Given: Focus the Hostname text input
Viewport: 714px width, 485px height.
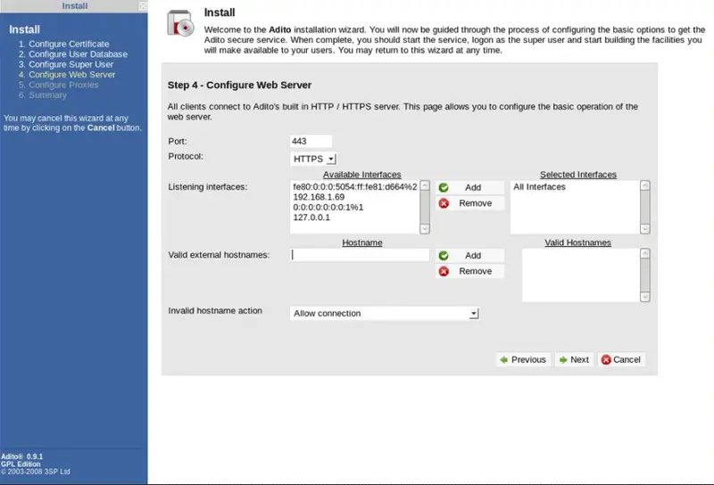Looking at the screenshot, I should click(360, 255).
